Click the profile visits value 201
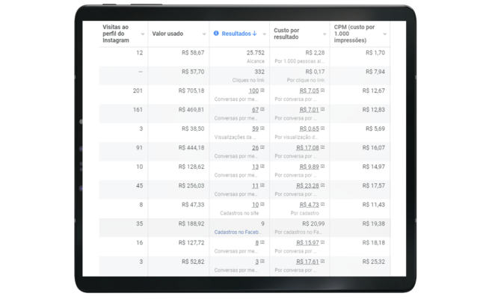Screen dimensions: 492x299 click(138, 91)
